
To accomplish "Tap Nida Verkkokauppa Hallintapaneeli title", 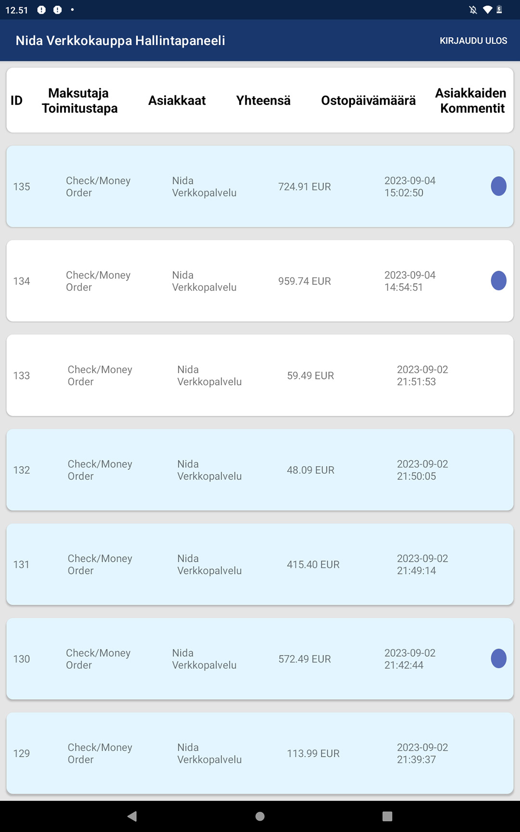I will (x=120, y=40).
